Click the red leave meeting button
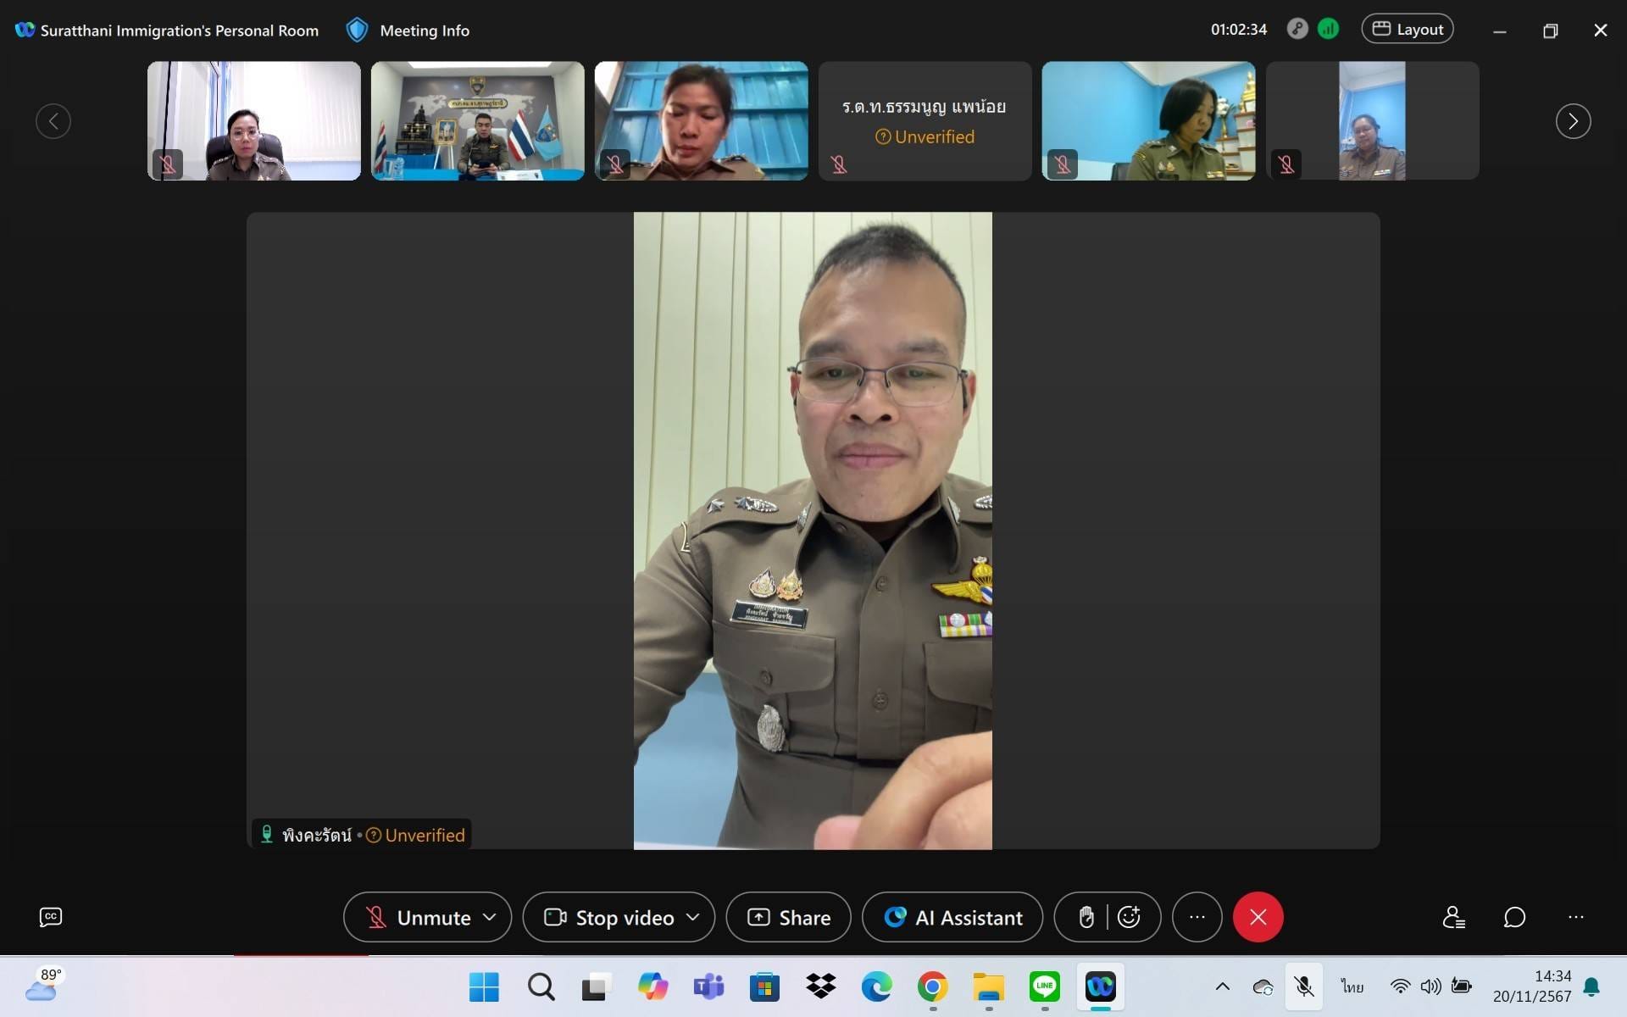 click(1258, 917)
